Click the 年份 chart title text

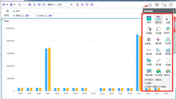click(x=6, y=21)
